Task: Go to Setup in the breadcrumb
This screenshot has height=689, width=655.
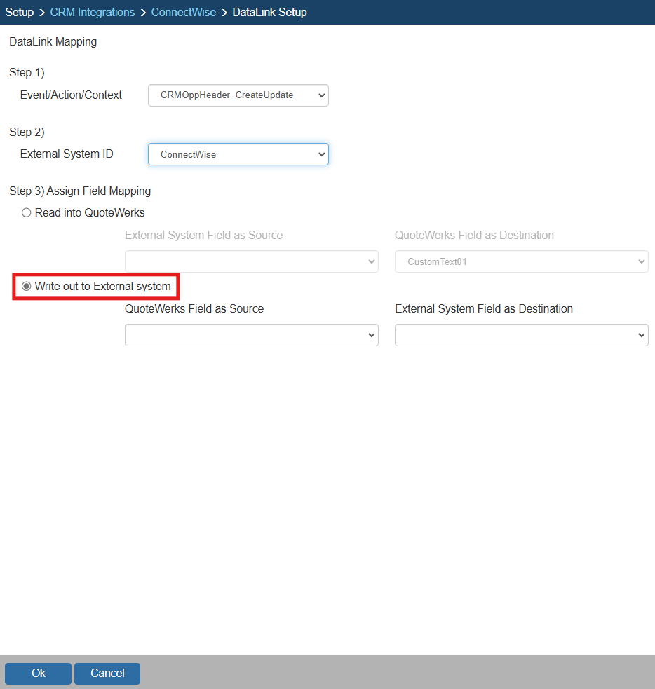Action: 20,12
